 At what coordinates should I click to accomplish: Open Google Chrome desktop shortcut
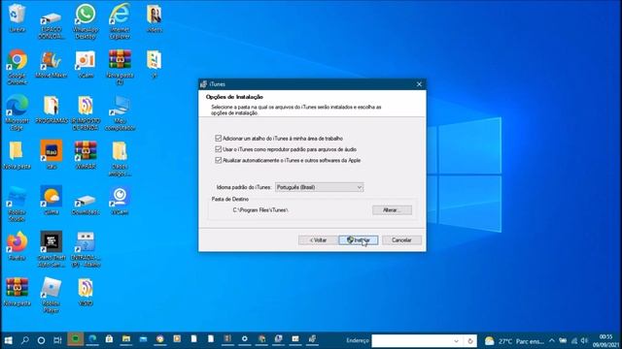click(x=17, y=67)
